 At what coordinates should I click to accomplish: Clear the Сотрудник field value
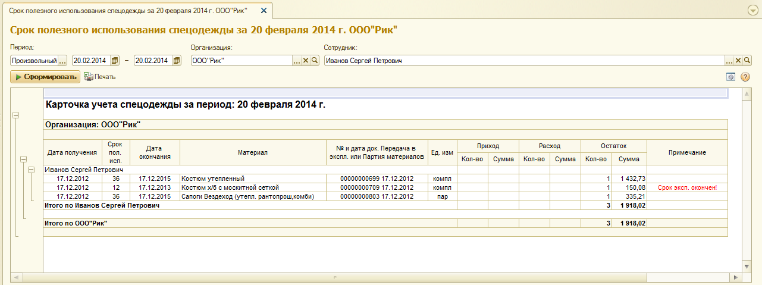click(738, 60)
